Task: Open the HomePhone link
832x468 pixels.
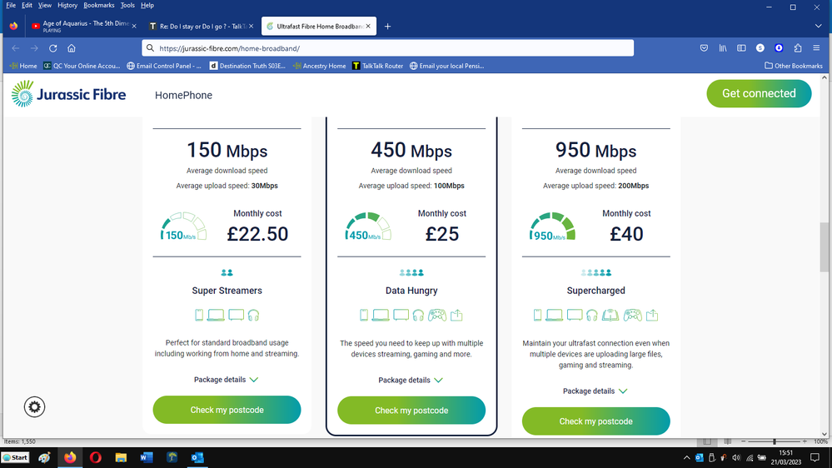Action: click(183, 95)
